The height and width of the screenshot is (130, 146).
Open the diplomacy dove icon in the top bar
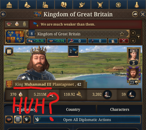[82, 5]
